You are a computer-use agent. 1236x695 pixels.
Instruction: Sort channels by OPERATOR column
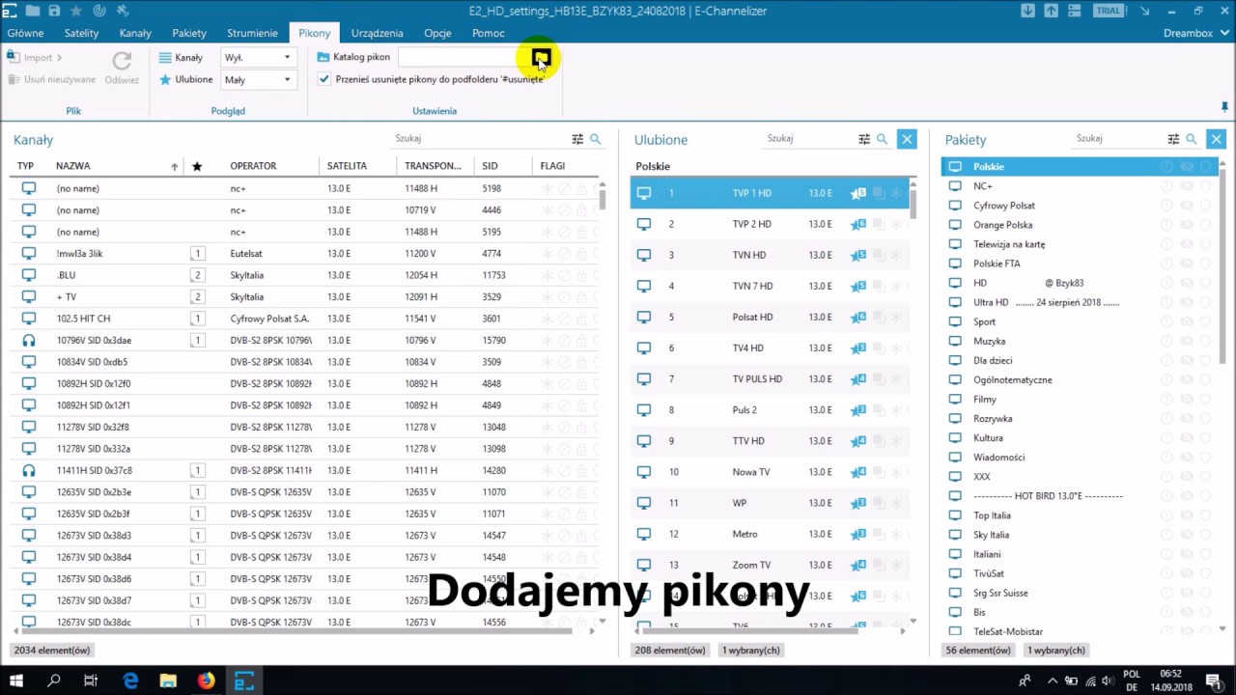[x=253, y=166]
